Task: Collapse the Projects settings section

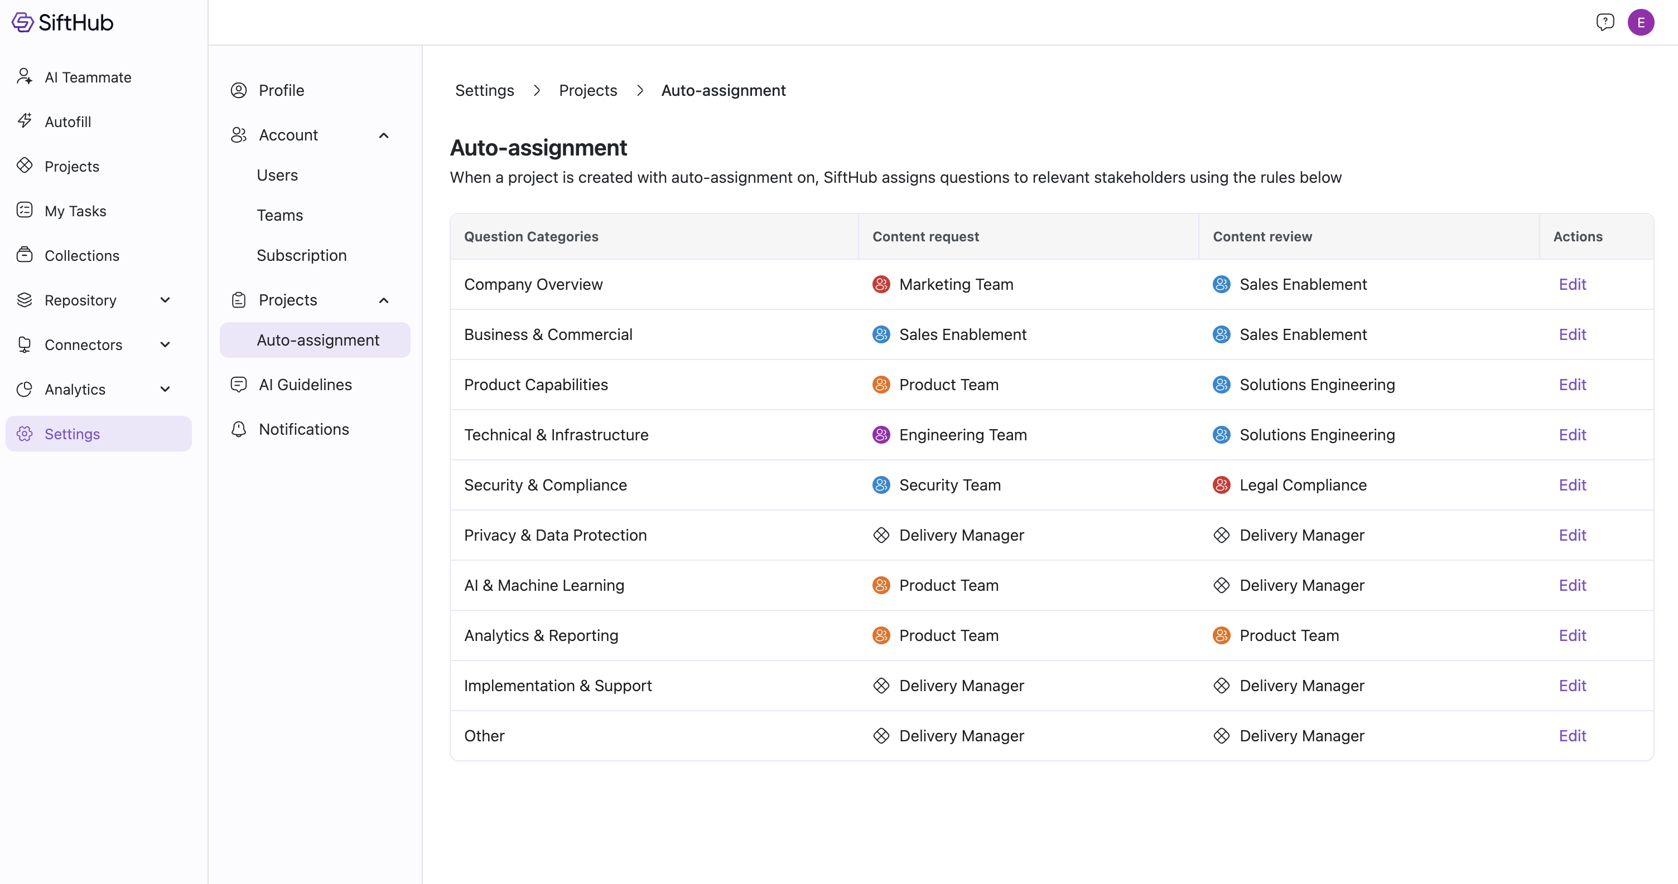Action: pyautogui.click(x=383, y=300)
